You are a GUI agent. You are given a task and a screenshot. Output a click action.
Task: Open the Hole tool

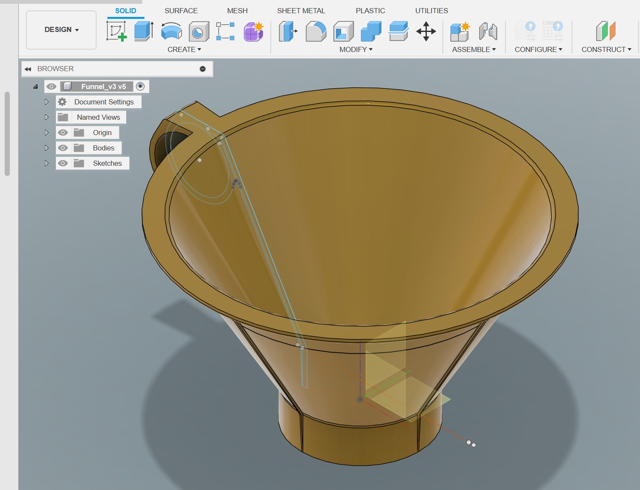point(198,31)
